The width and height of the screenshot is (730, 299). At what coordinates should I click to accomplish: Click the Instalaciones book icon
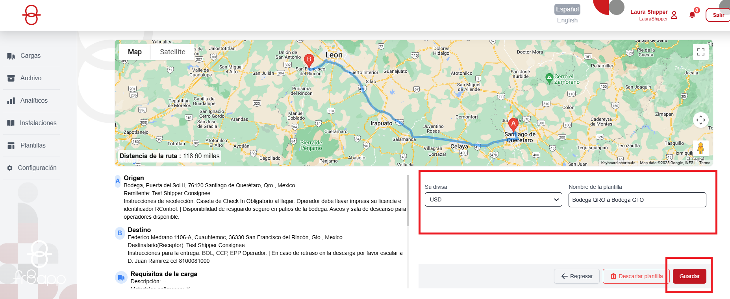pyautogui.click(x=11, y=123)
